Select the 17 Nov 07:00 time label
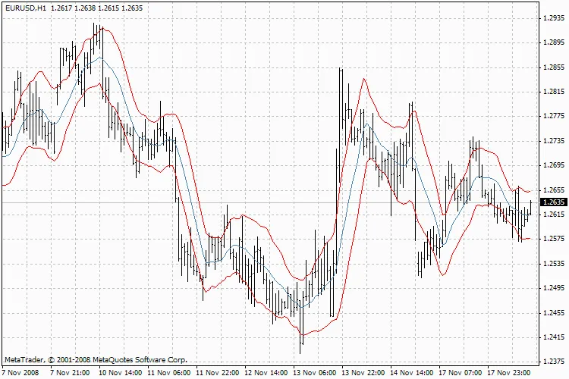This screenshot has height=379, width=569. (x=461, y=373)
